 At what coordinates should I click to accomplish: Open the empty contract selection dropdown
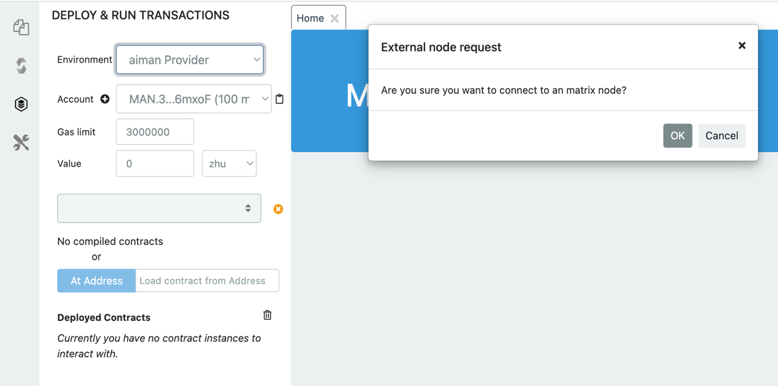pyautogui.click(x=159, y=209)
